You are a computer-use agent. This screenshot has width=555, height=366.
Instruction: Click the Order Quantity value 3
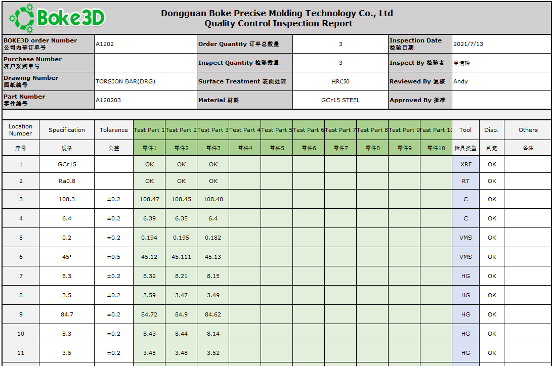pos(340,44)
